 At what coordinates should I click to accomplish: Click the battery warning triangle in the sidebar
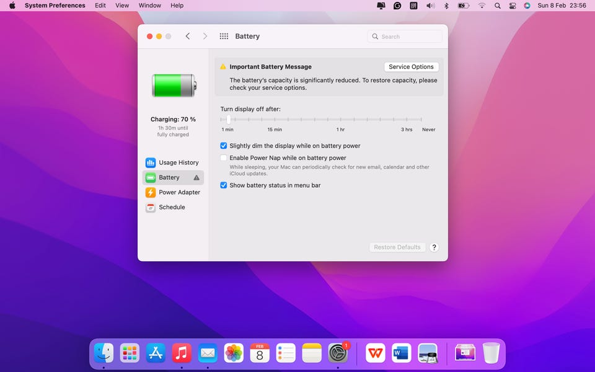(x=196, y=177)
